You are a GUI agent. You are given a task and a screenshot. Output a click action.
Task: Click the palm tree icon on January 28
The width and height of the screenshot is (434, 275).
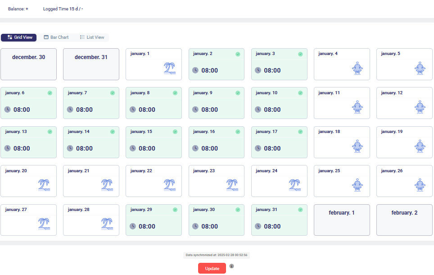[107, 225]
